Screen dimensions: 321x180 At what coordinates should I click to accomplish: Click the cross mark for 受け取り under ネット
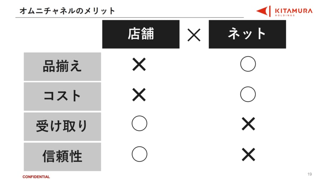pos(248,124)
